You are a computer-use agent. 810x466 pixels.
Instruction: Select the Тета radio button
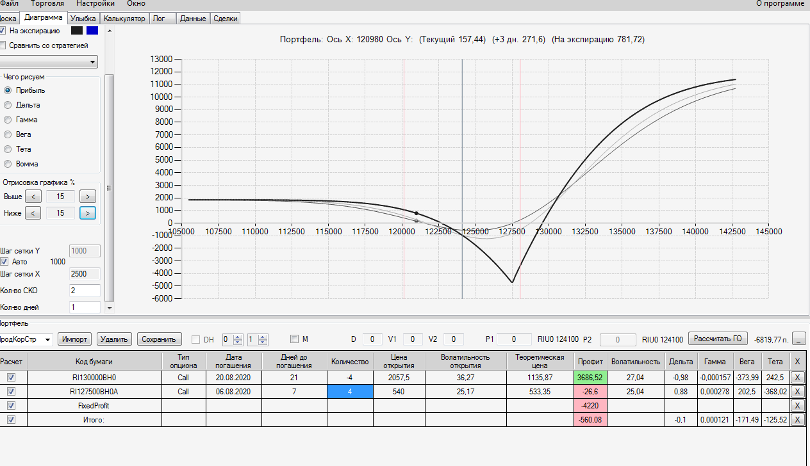[8, 149]
